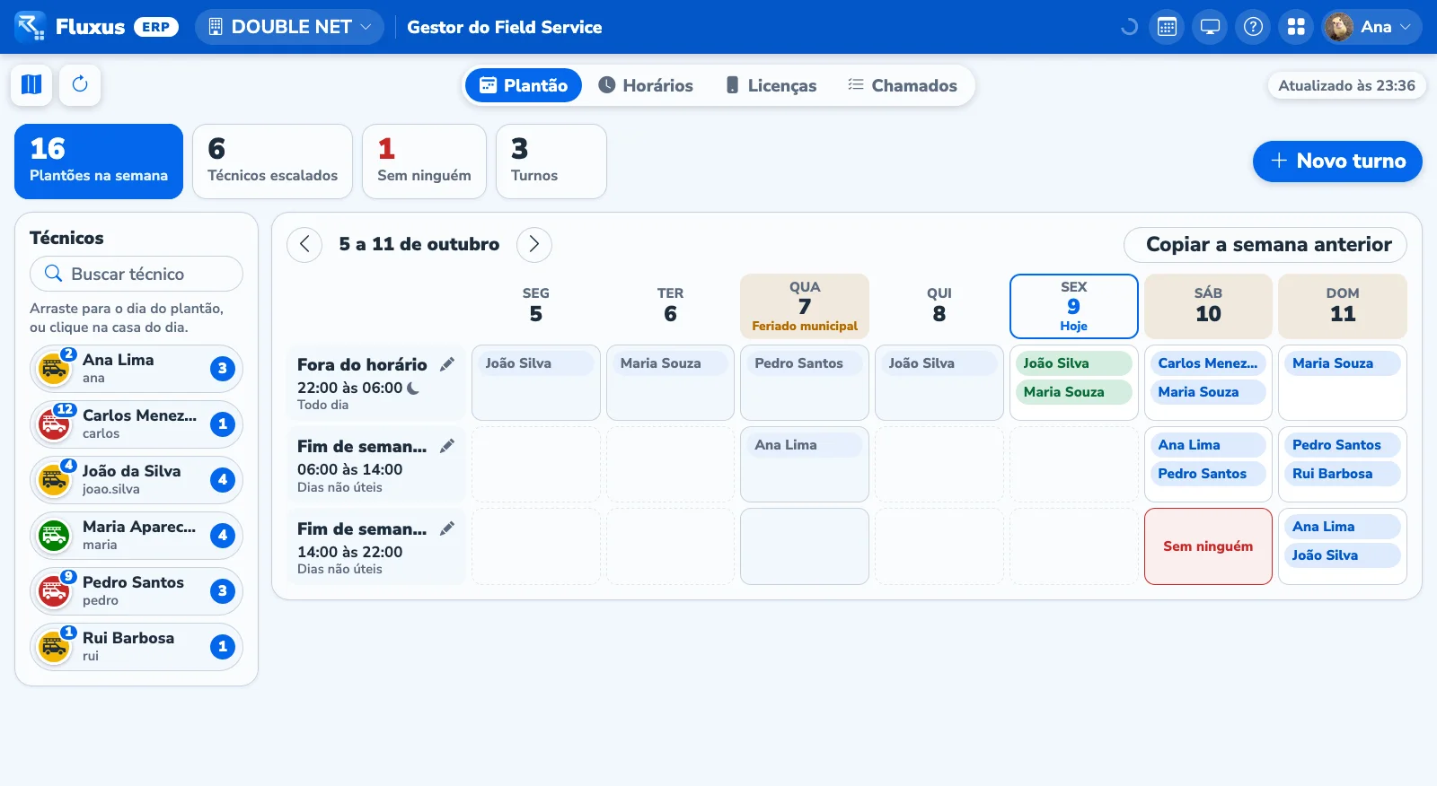Image resolution: width=1437 pixels, height=786 pixels.
Task: Click the Atualizado às 23:36 status
Action: (1346, 85)
